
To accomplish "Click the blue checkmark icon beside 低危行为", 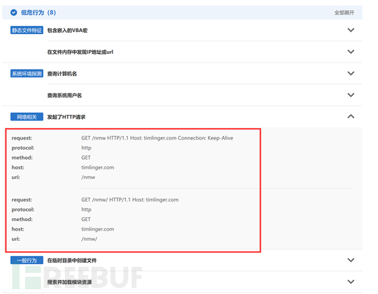I will point(14,12).
